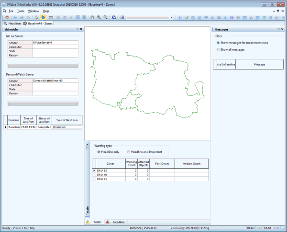287x232 pixels.
Task: Click the 'Status of Last Run' column header
Action: coord(44,120)
